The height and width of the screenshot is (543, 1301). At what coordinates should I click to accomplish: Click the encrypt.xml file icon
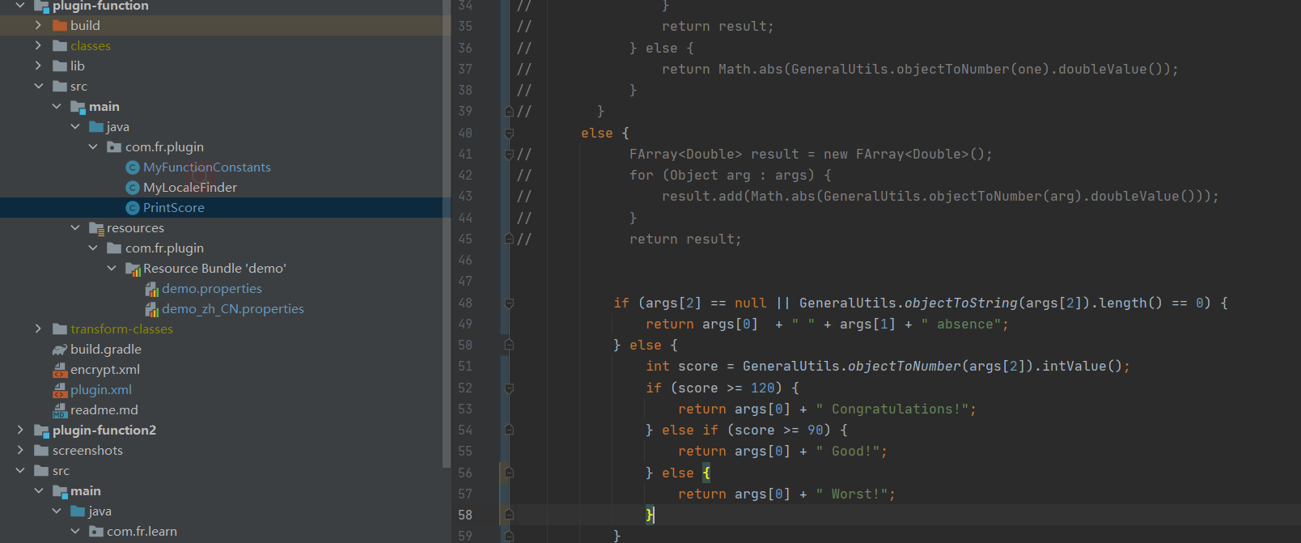point(60,370)
